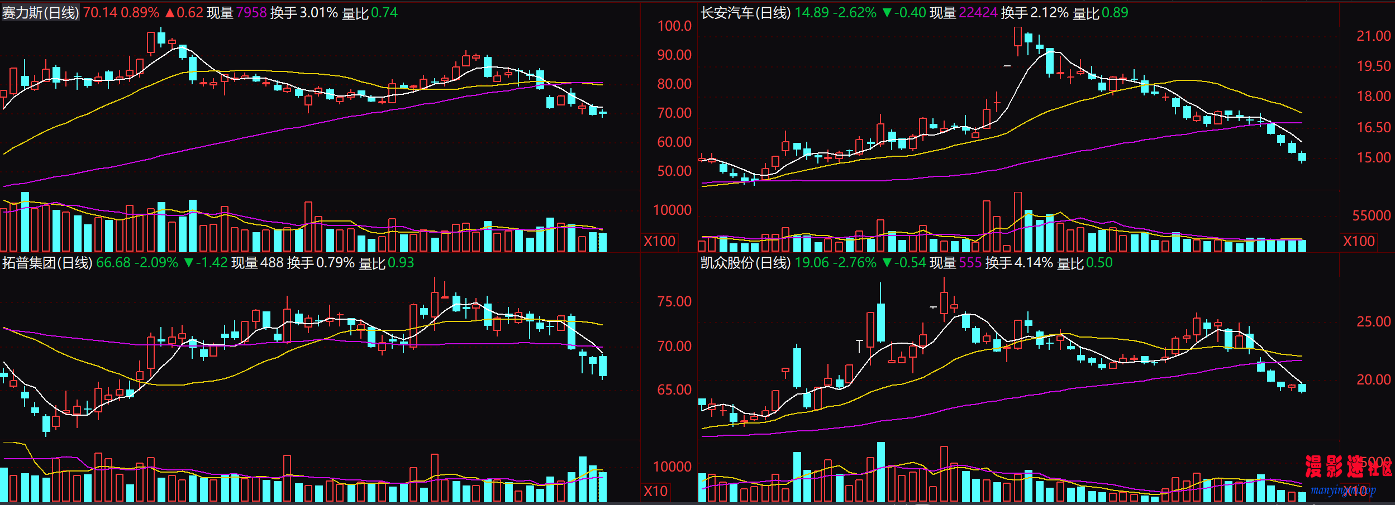This screenshot has height=505, width=1395.
Task: Select the 长安汽车(日线) chart title
Action: (746, 13)
